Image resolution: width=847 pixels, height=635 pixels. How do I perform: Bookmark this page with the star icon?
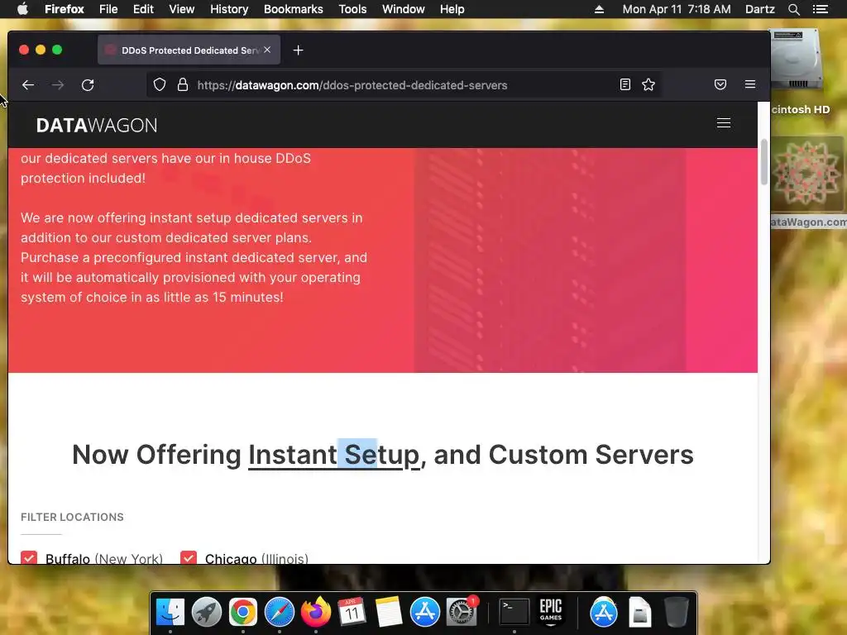(648, 84)
